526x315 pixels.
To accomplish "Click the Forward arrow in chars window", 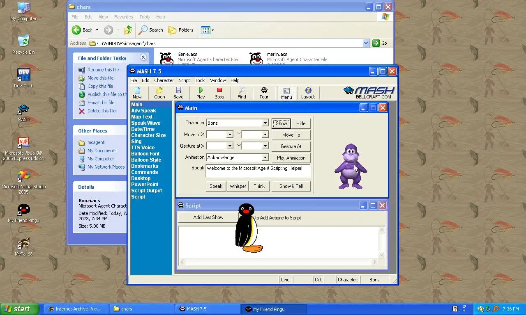I will click(108, 30).
